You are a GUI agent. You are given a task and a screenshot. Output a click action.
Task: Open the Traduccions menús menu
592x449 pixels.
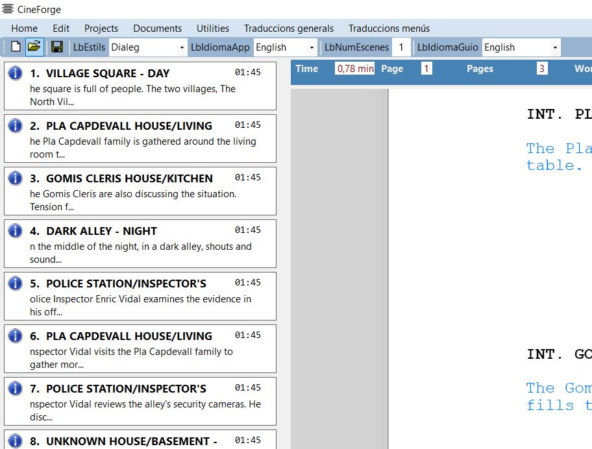[389, 29]
